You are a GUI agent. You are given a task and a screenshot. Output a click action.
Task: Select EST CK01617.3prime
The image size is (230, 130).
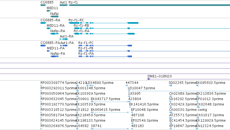pos(210,115)
